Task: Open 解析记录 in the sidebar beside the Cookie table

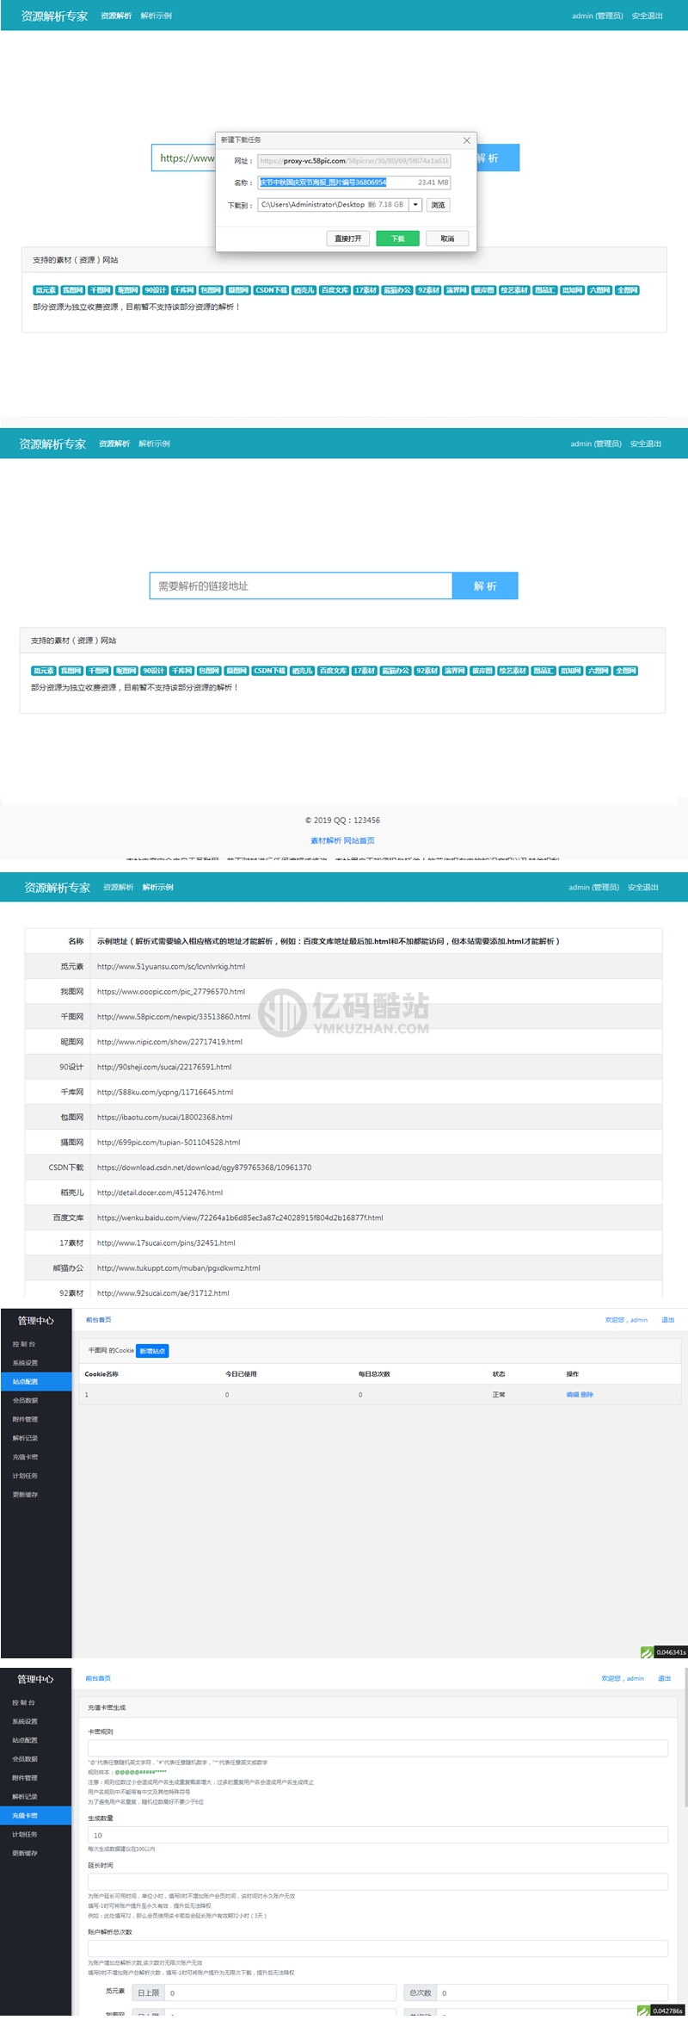Action: [25, 1438]
